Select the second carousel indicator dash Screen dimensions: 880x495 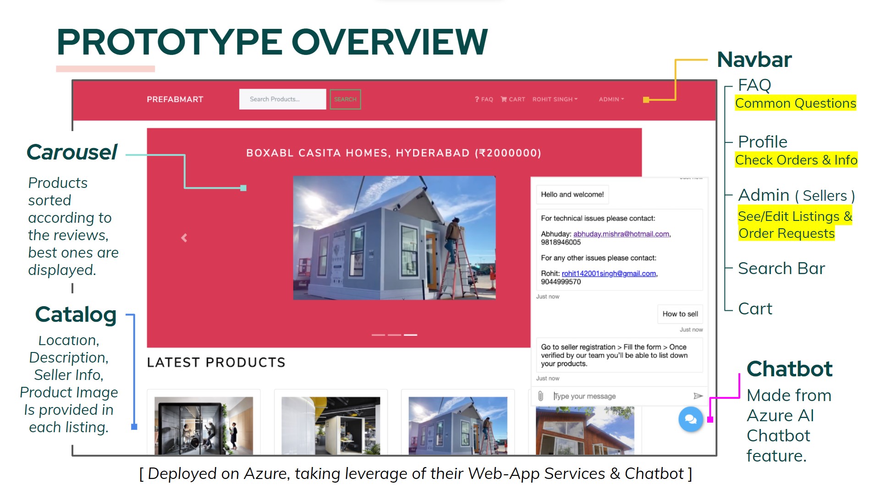pyautogui.click(x=394, y=335)
